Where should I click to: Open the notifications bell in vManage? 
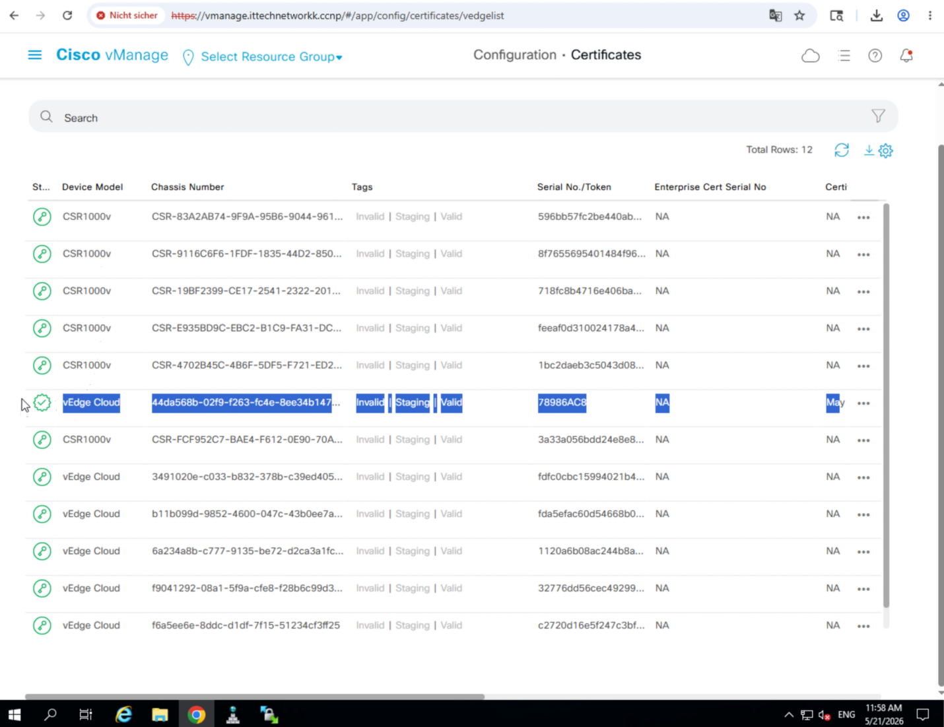pos(906,56)
